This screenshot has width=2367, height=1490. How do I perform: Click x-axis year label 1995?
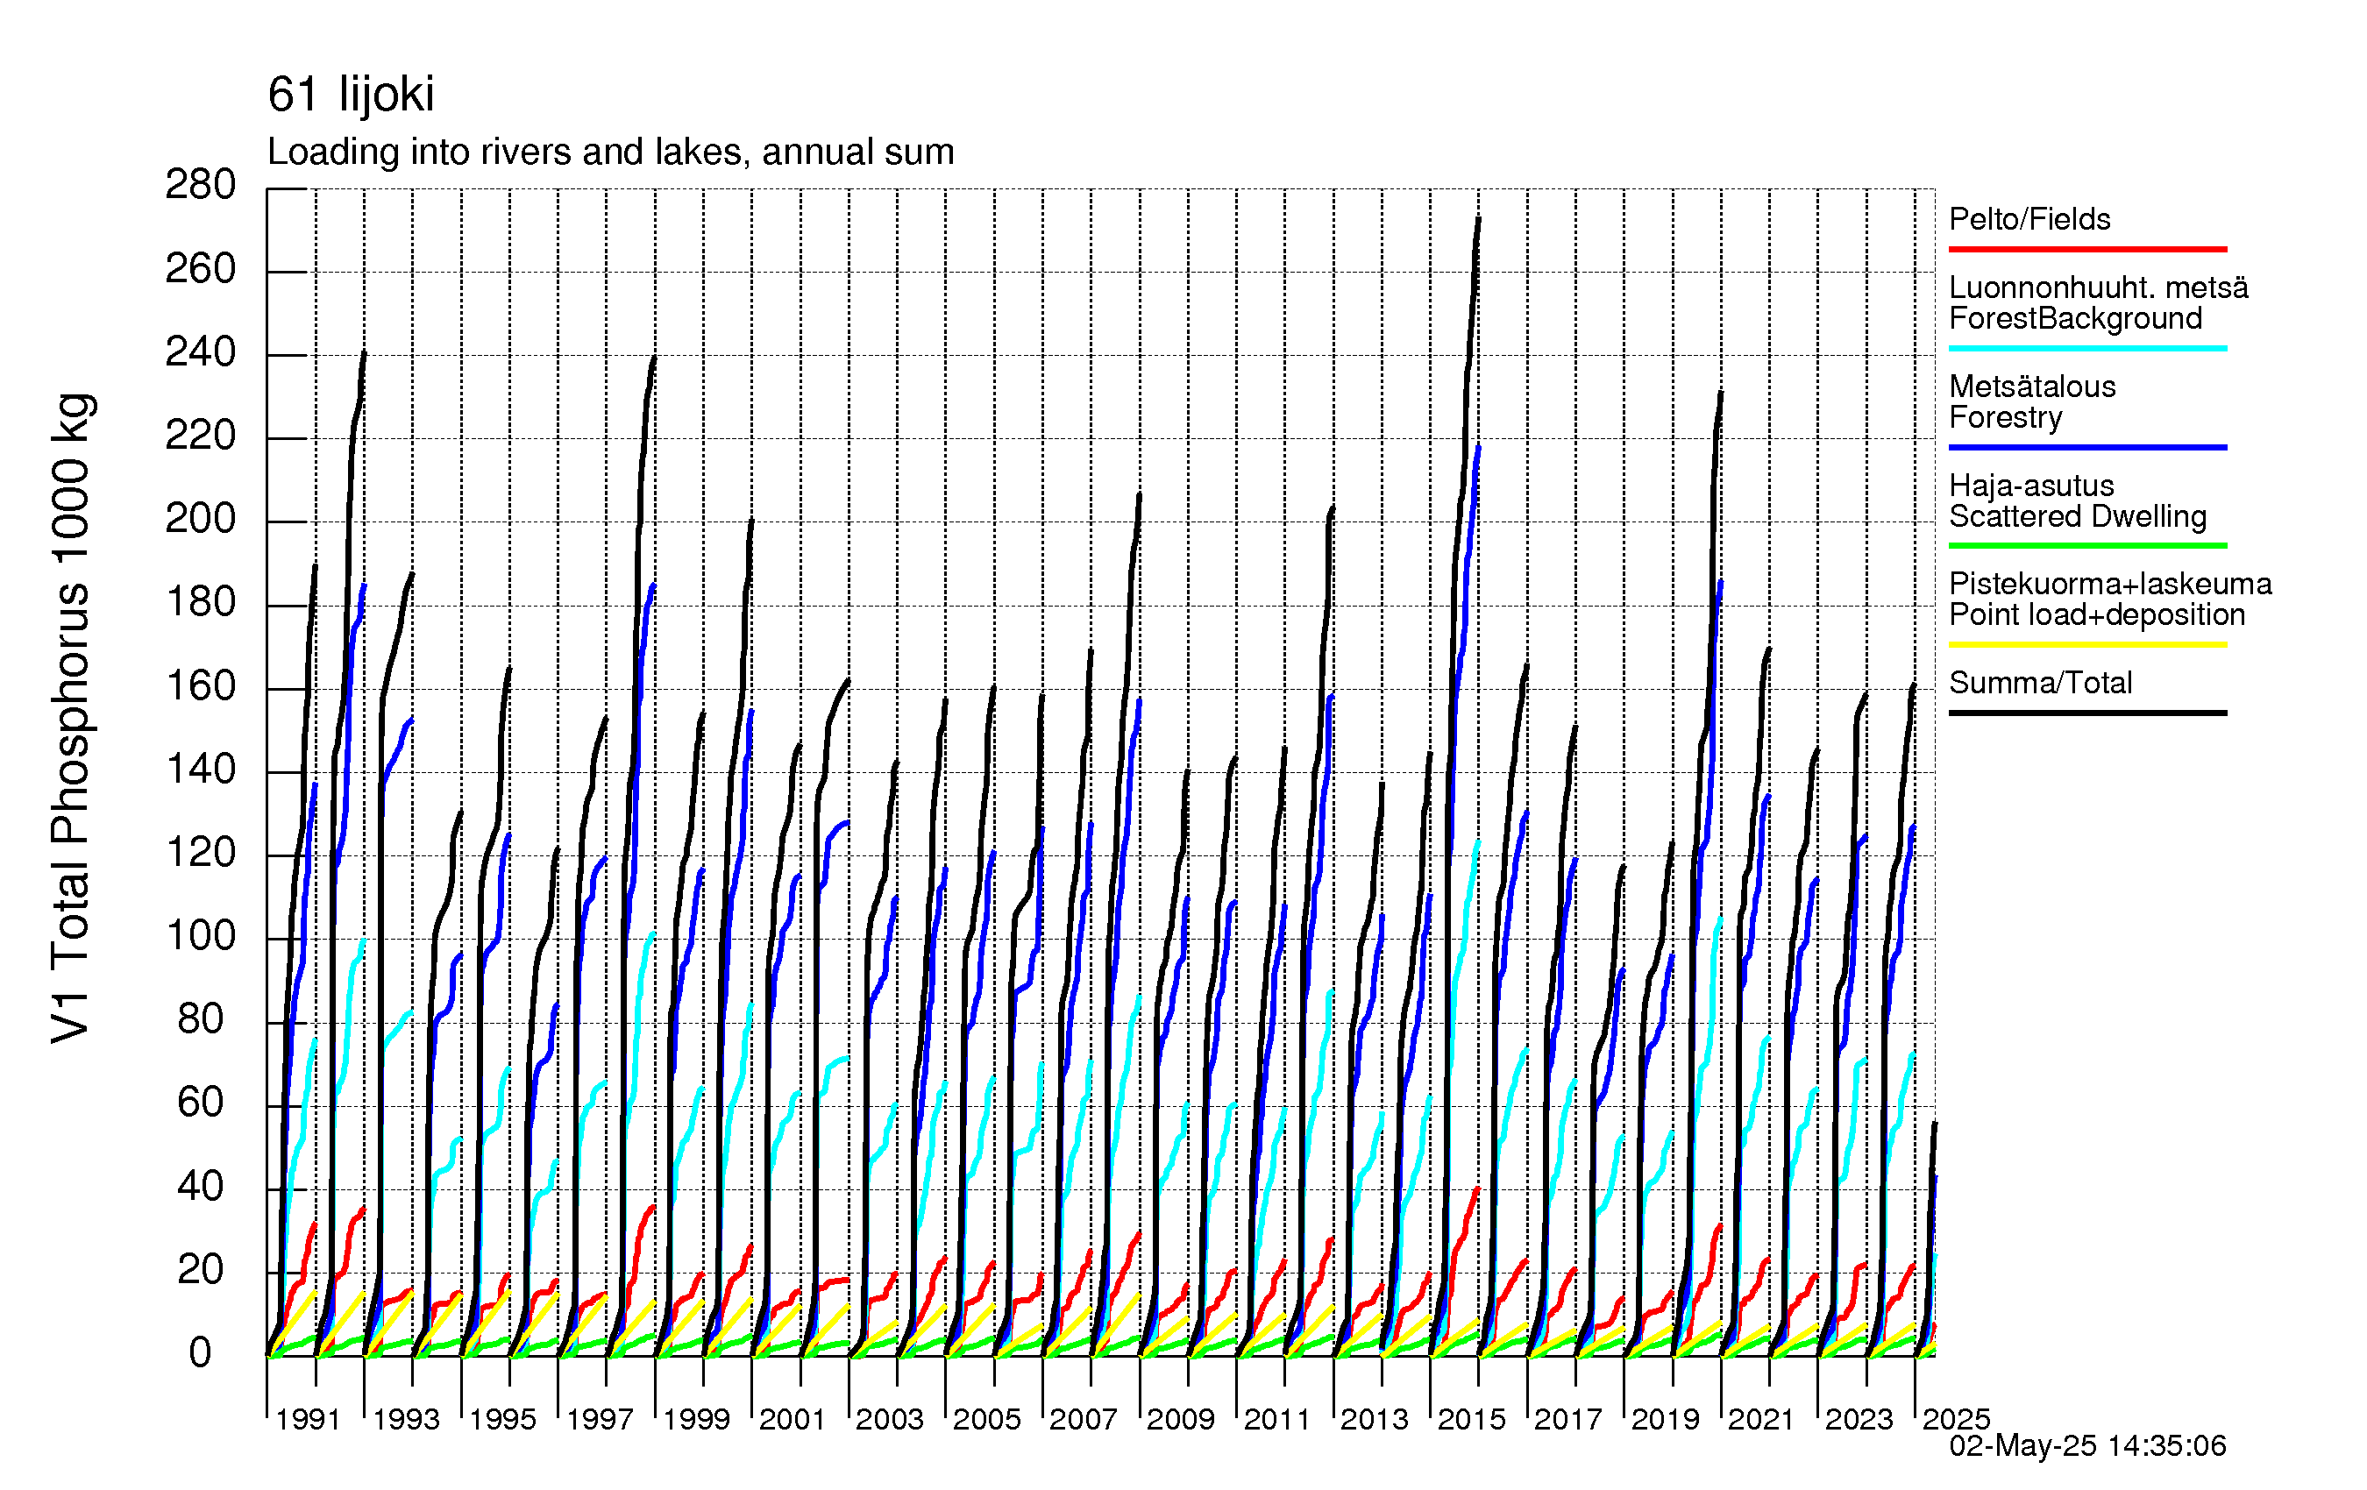(502, 1419)
